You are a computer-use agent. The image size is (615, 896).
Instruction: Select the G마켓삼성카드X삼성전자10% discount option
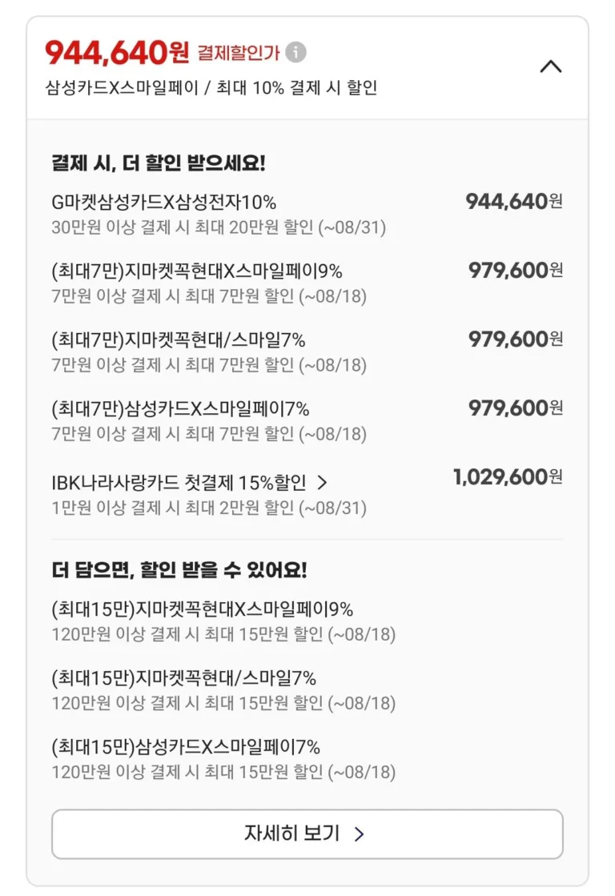pyautogui.click(x=307, y=215)
